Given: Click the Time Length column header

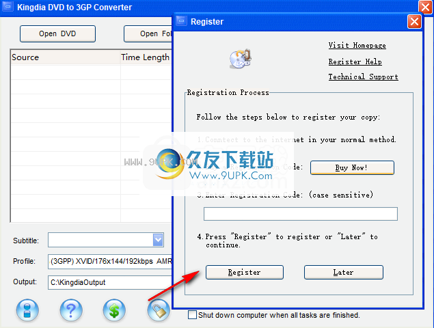Looking at the screenshot, I should [146, 57].
